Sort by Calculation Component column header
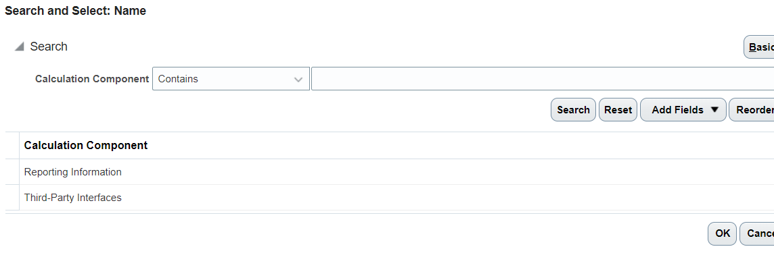This screenshot has width=774, height=253. [x=86, y=145]
